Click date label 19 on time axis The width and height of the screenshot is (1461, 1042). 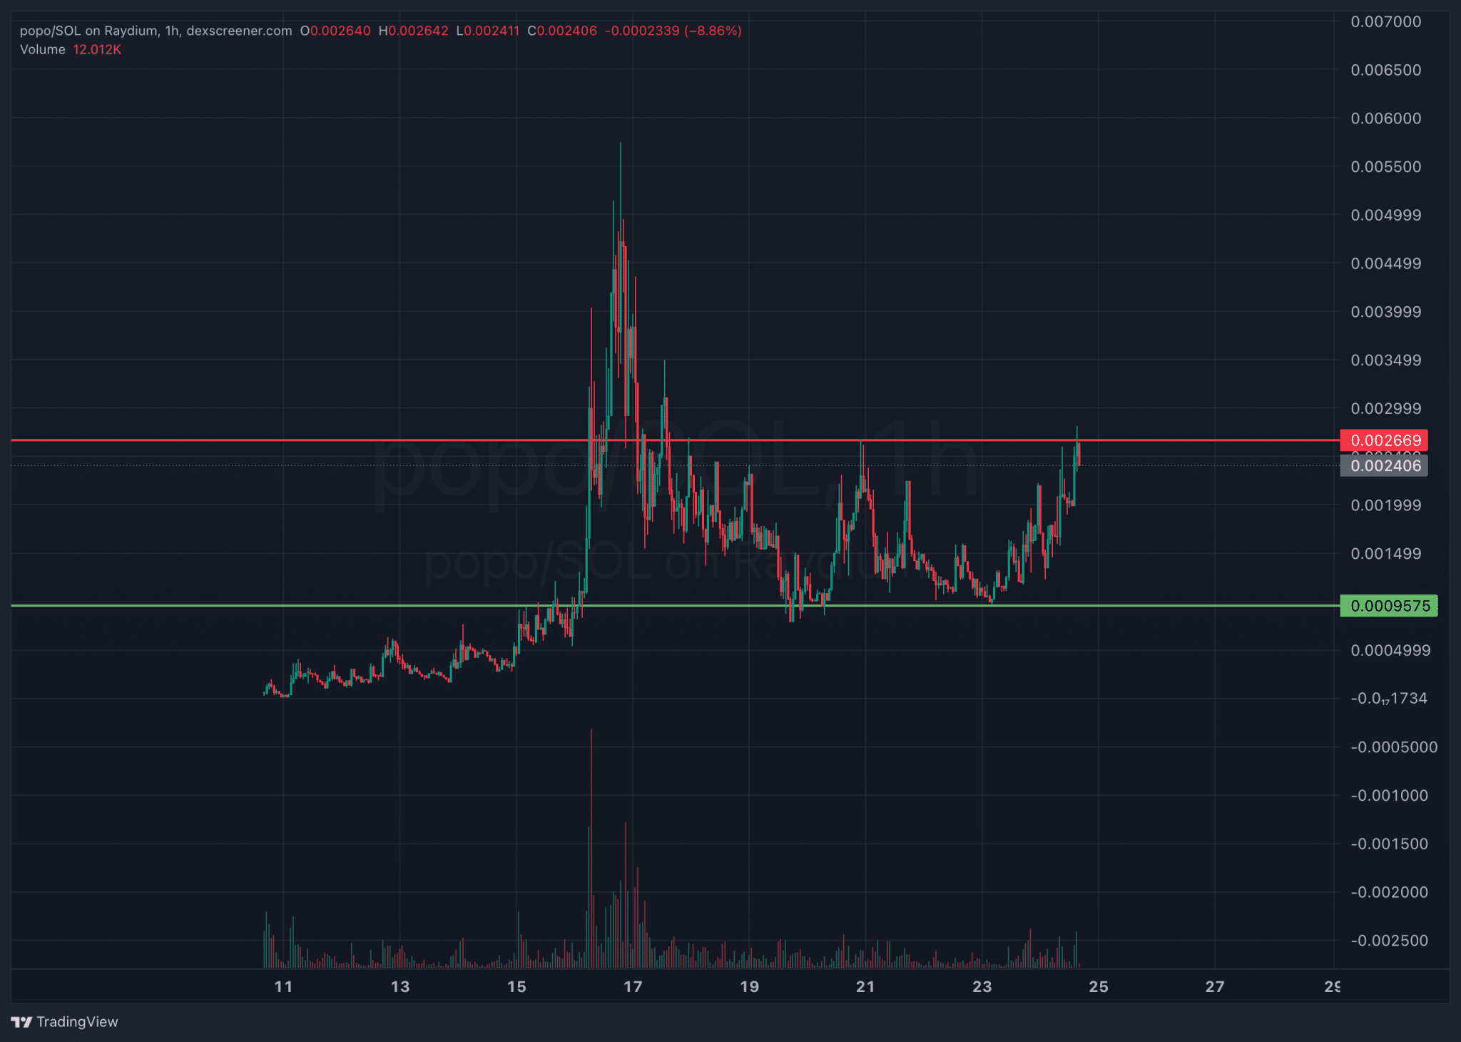[749, 987]
